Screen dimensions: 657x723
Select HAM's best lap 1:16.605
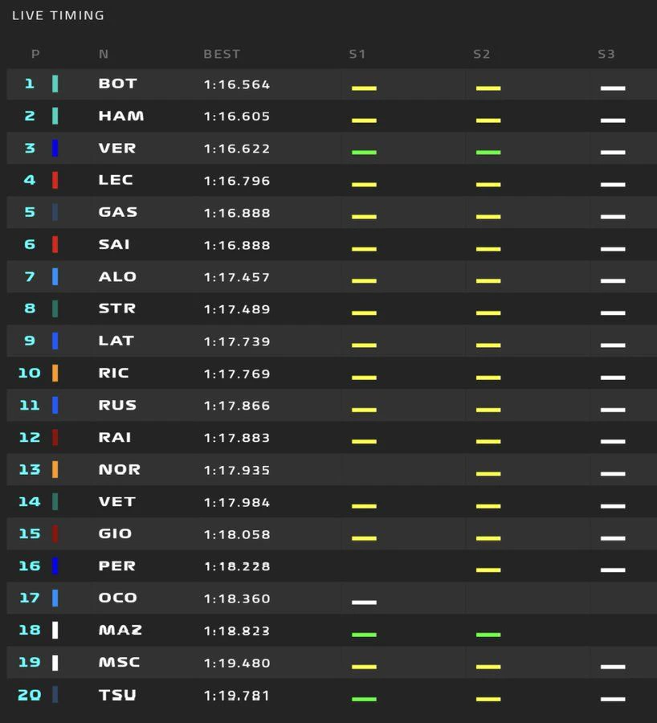(x=237, y=116)
